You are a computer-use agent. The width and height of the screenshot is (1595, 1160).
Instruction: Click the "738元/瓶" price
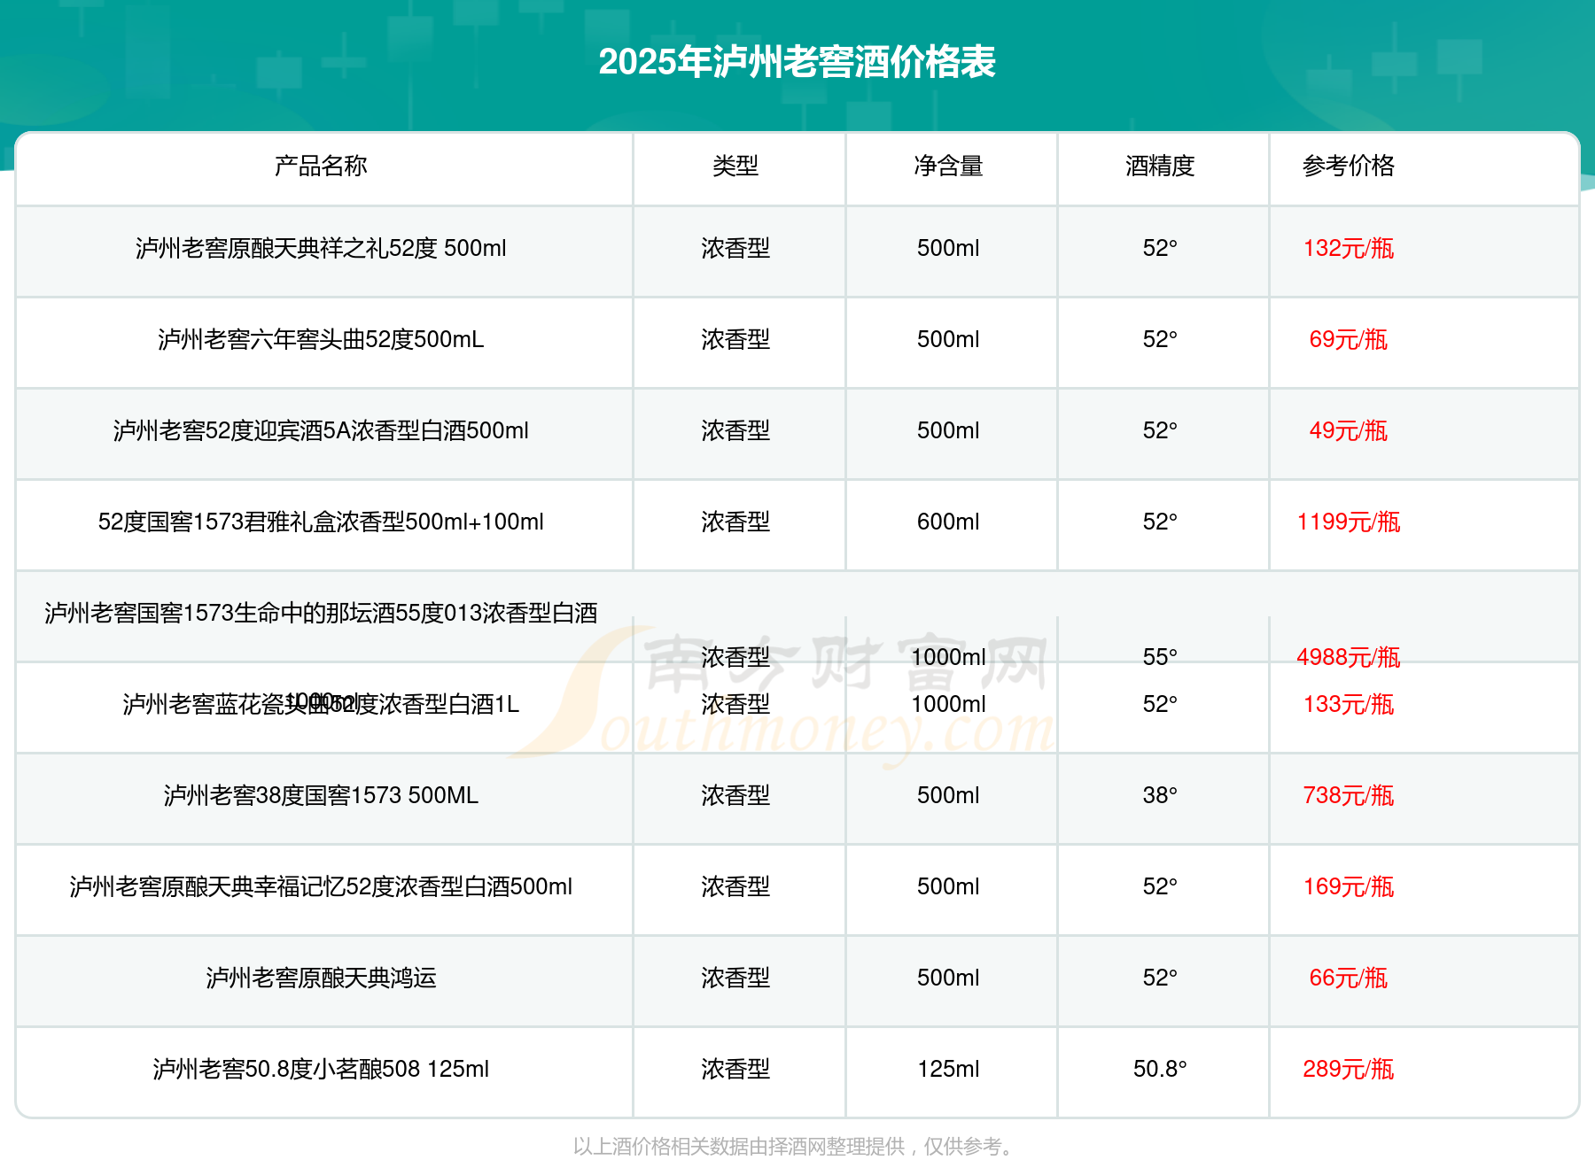pyautogui.click(x=1349, y=795)
